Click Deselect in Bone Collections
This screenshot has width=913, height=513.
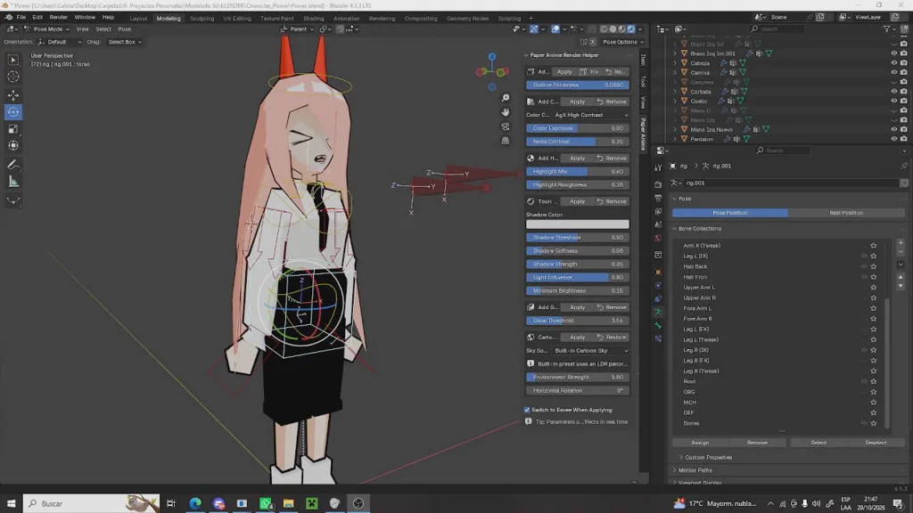coord(876,443)
